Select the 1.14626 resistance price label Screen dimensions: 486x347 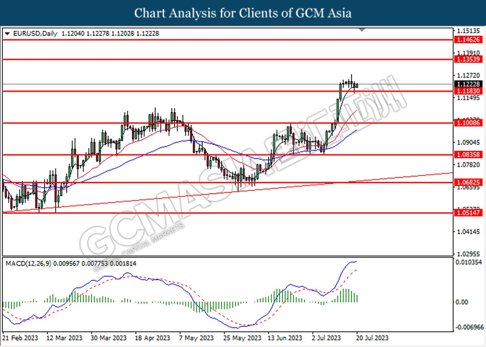(468, 40)
